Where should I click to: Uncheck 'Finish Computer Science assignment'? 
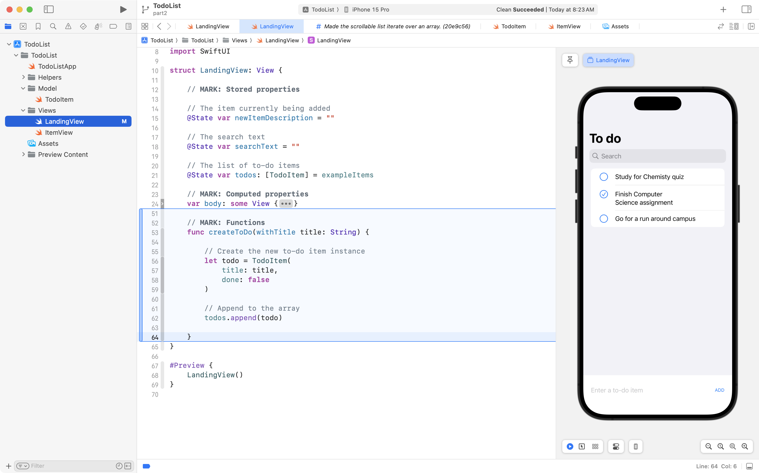pos(604,194)
